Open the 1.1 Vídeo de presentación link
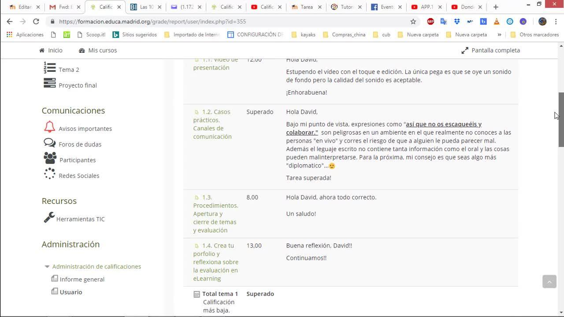The width and height of the screenshot is (564, 317). coord(216,63)
